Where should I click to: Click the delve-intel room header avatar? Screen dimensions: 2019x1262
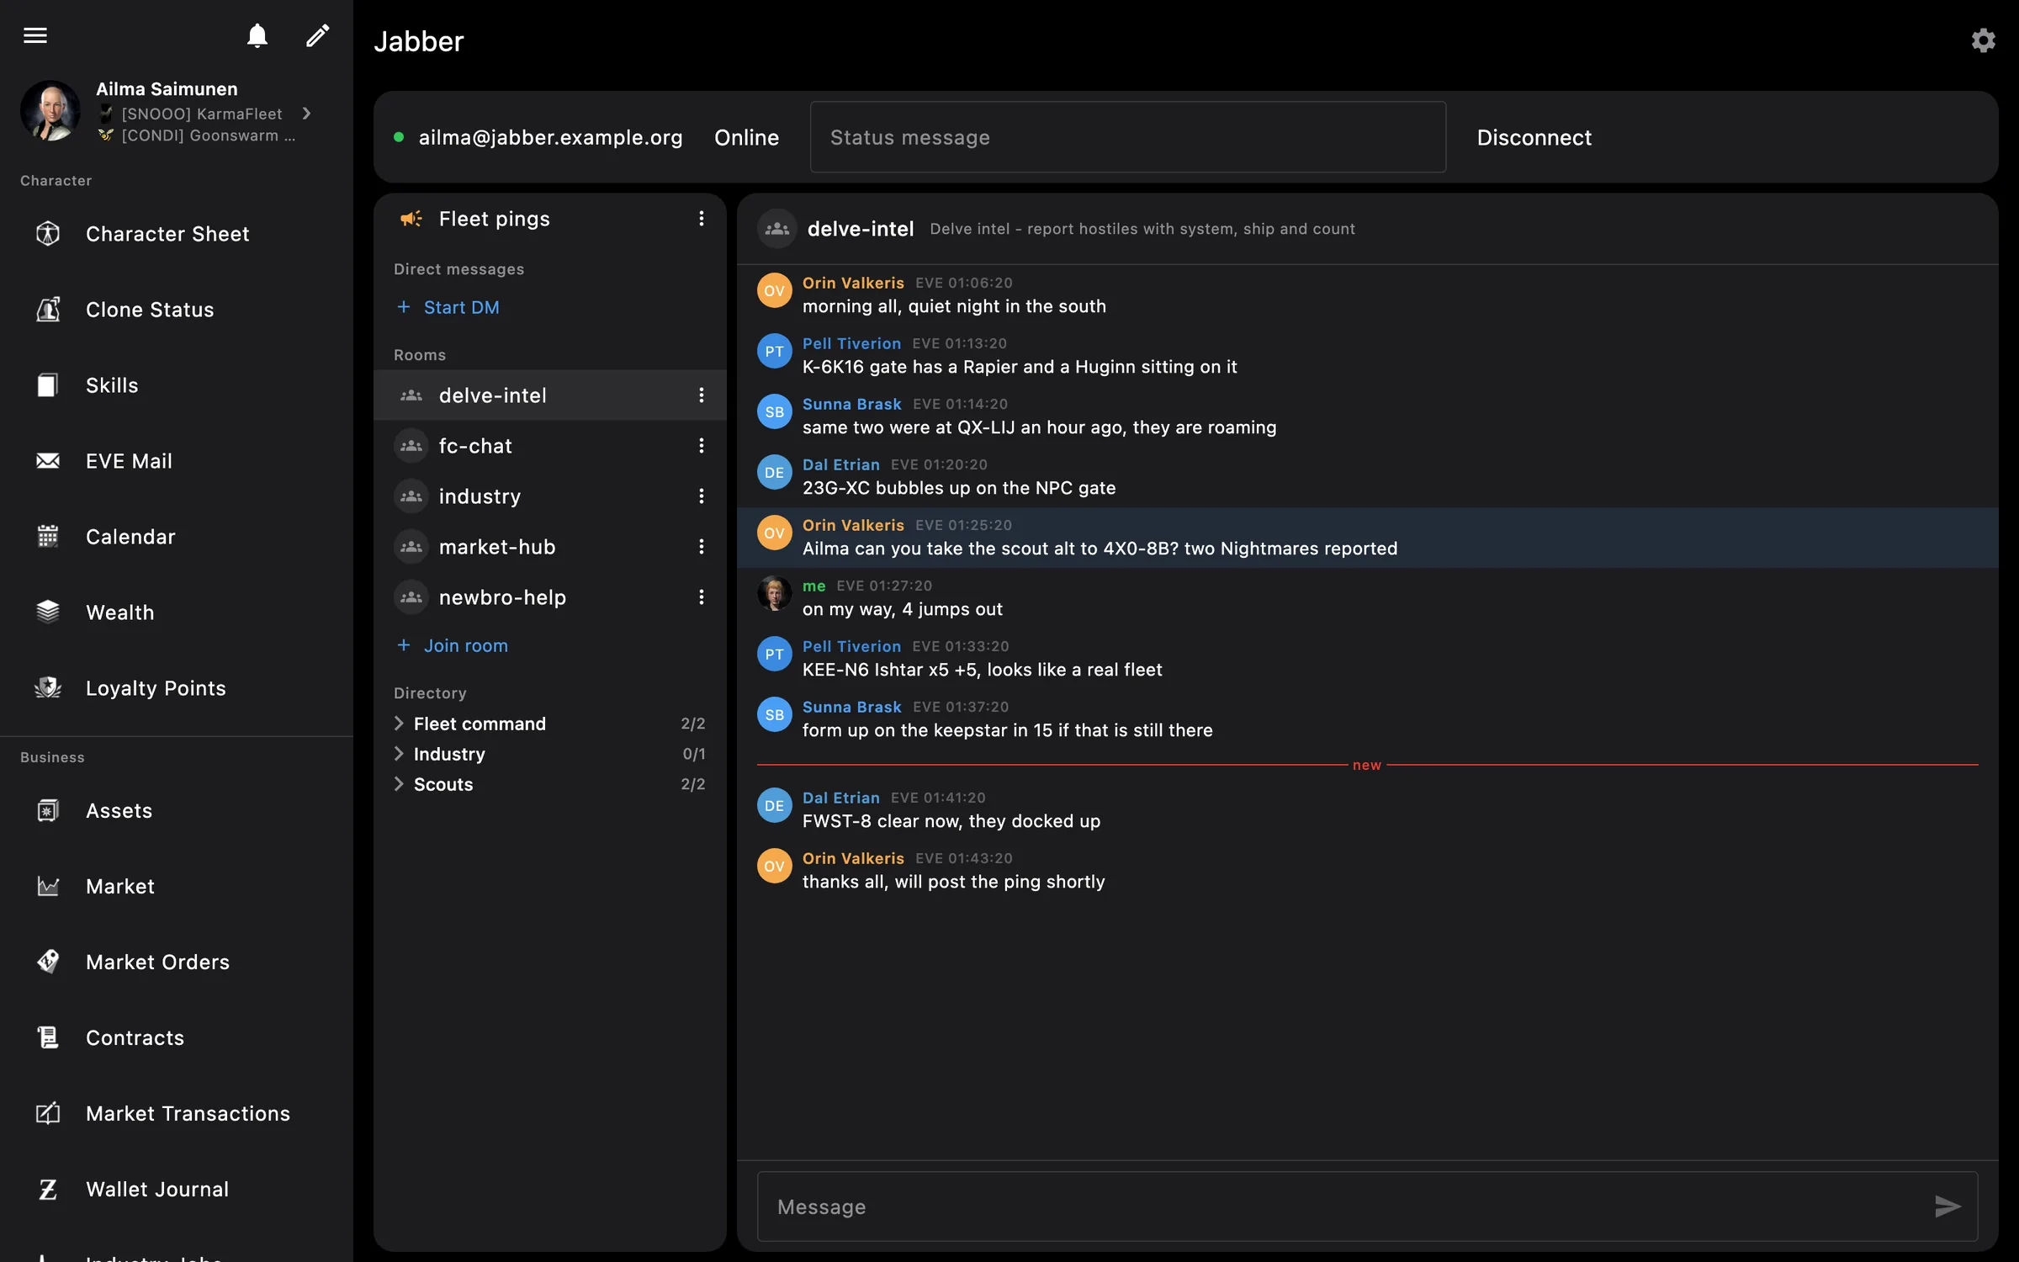pyautogui.click(x=776, y=229)
